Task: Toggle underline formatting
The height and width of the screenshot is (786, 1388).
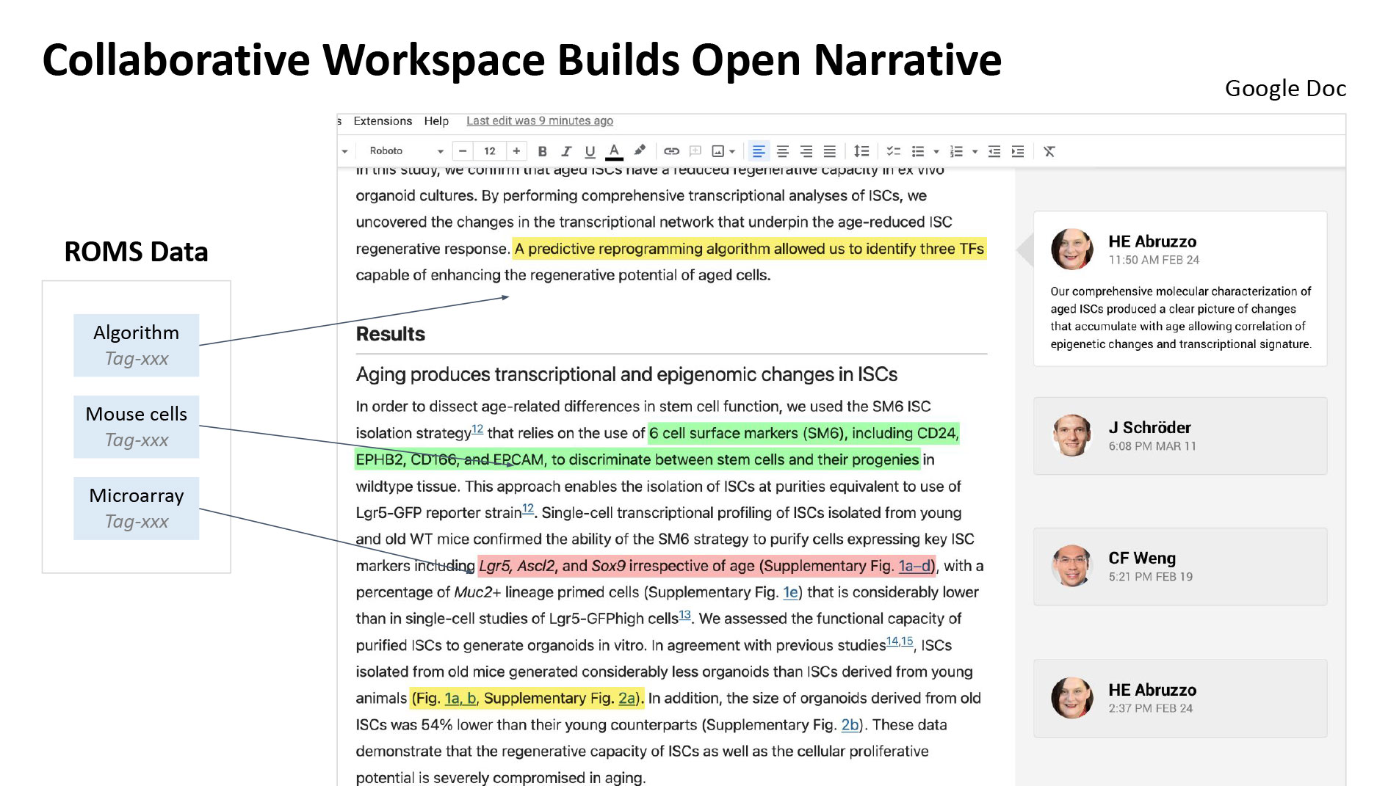Action: click(590, 151)
